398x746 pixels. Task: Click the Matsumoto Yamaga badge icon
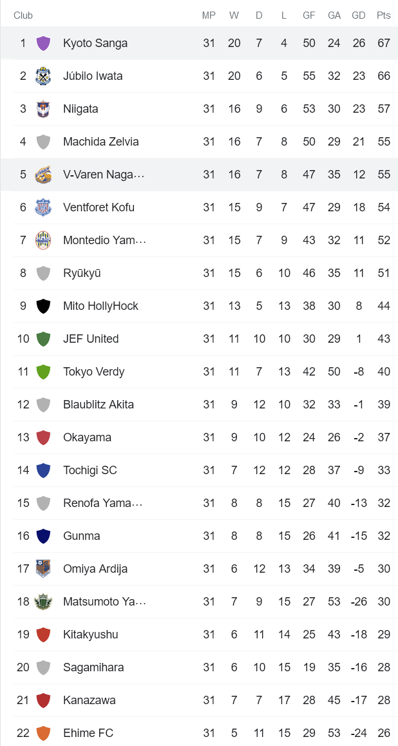coord(44,602)
